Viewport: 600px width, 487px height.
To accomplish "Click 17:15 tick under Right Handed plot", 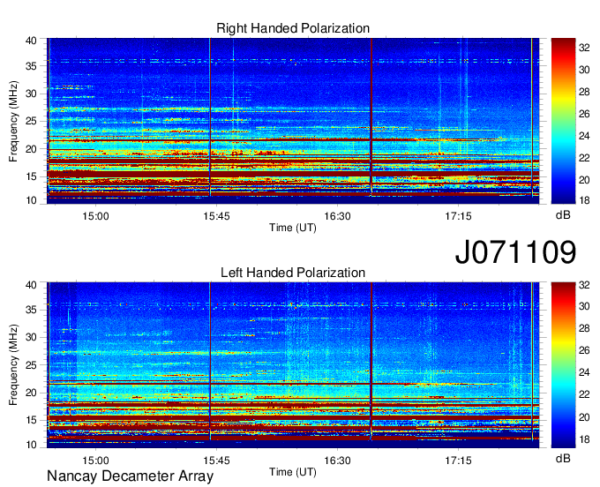I will (x=459, y=216).
